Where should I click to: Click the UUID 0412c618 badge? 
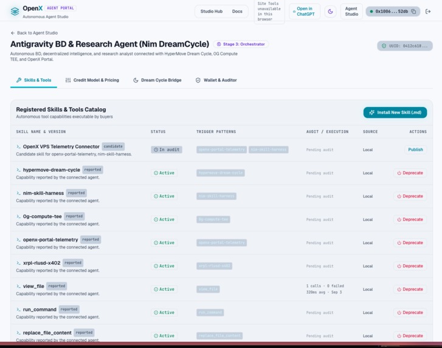click(x=405, y=46)
